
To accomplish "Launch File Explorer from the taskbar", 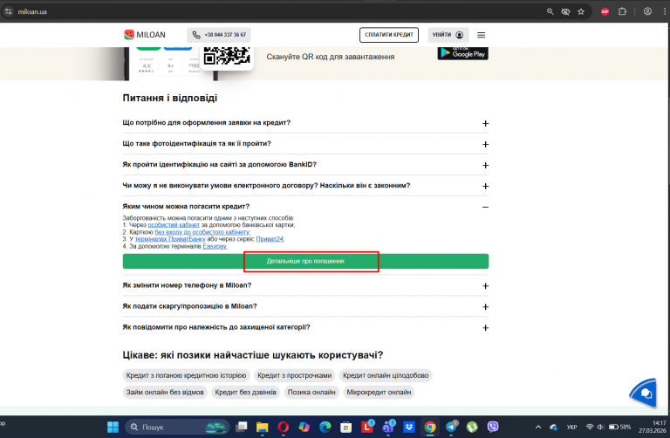I will point(262,427).
